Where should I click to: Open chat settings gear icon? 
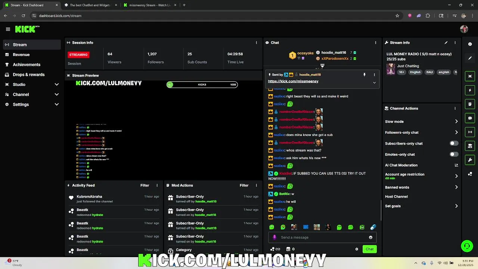point(357,249)
